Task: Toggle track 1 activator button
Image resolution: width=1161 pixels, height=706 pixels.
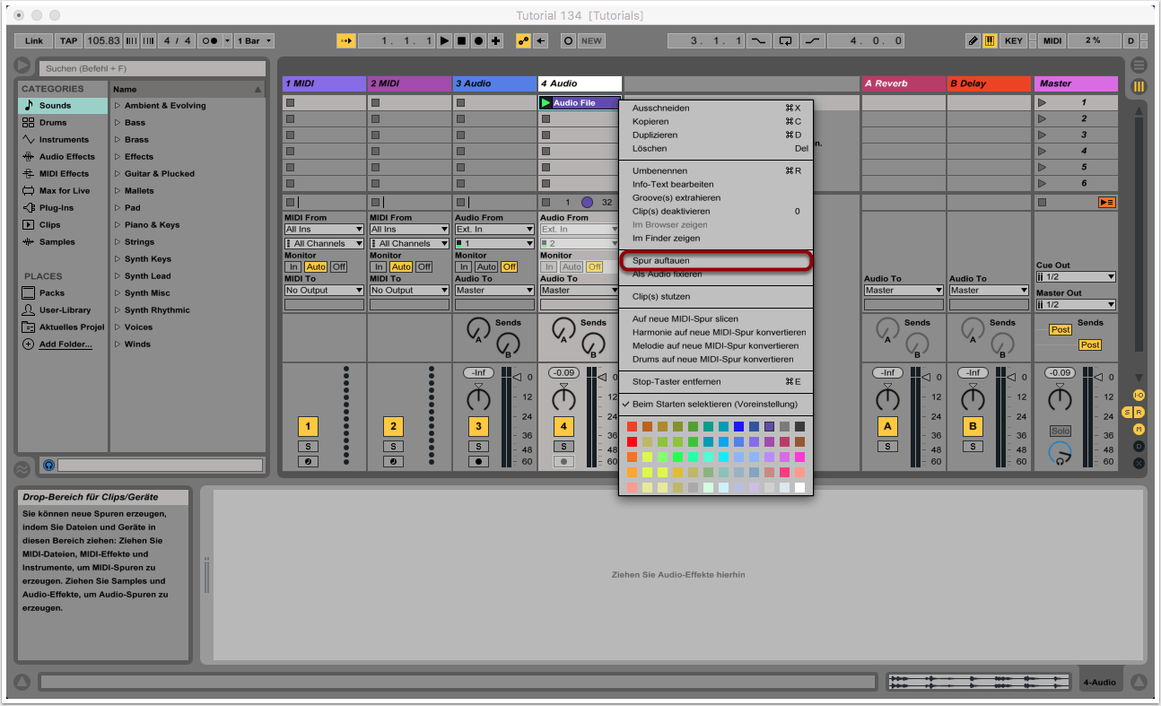Action: [x=308, y=426]
